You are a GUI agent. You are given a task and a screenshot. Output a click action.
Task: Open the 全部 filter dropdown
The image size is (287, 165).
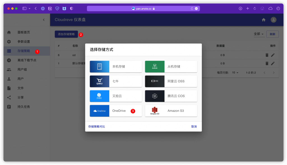click(x=258, y=34)
